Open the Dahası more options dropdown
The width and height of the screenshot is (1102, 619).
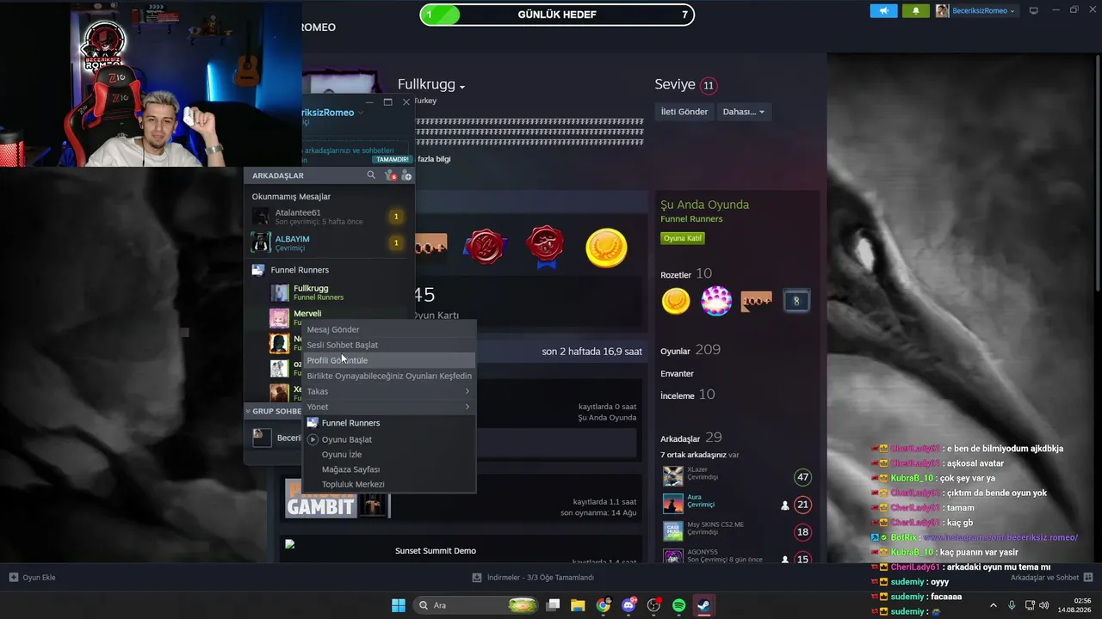744,112
